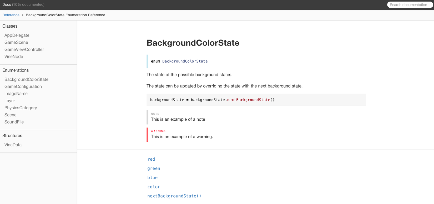
Task: Expand the blue enum case
Action: tap(153, 178)
